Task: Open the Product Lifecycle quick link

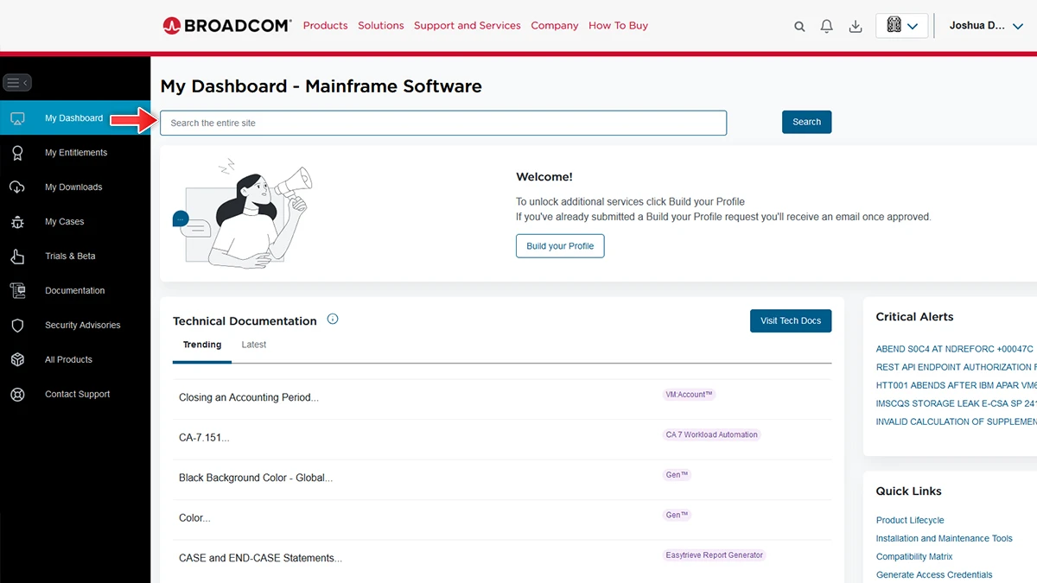Action: pyautogui.click(x=910, y=520)
